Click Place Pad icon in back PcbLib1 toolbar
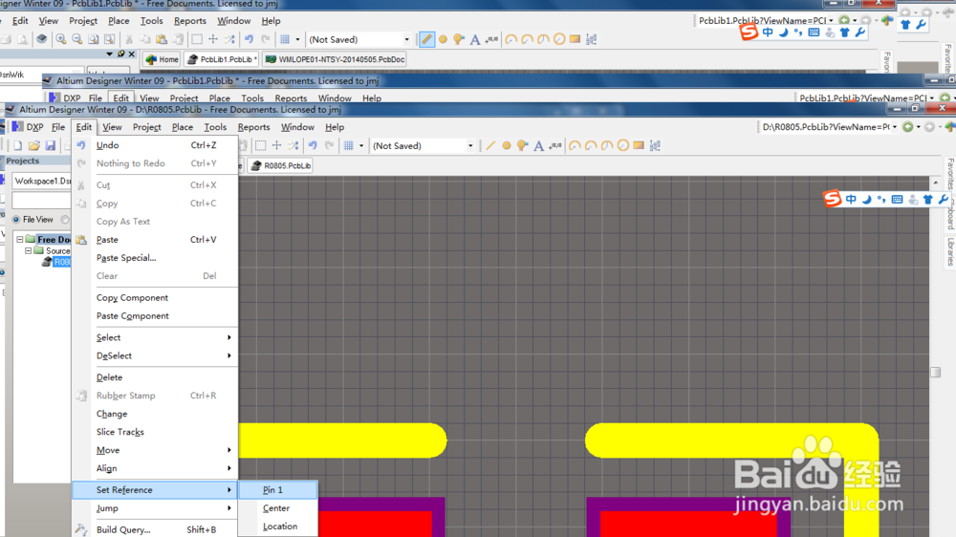Screen dimensions: 956x537 (444, 39)
